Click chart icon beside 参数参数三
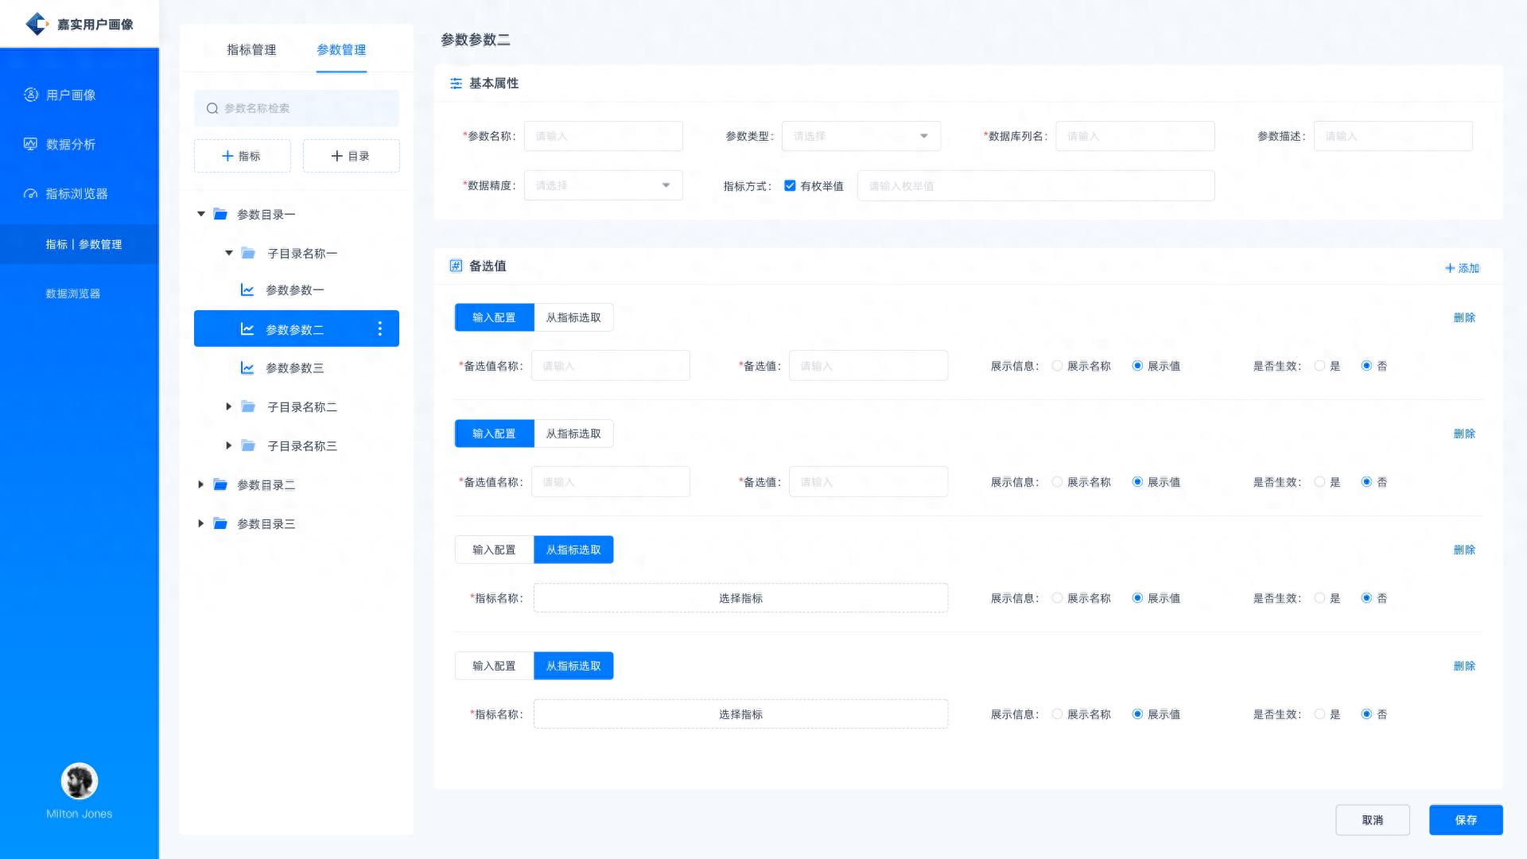This screenshot has height=859, width=1527. [247, 368]
